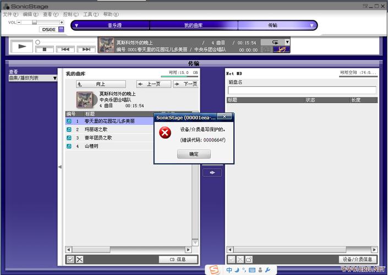Select track 青年团员之歌

point(98,137)
